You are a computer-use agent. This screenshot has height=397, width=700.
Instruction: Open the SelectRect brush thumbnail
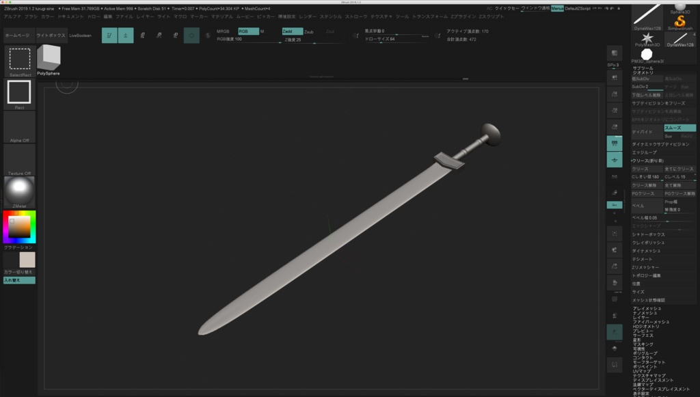point(20,61)
